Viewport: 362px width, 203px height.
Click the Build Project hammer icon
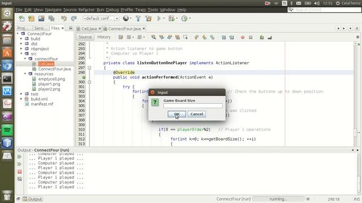pyautogui.click(x=138, y=19)
